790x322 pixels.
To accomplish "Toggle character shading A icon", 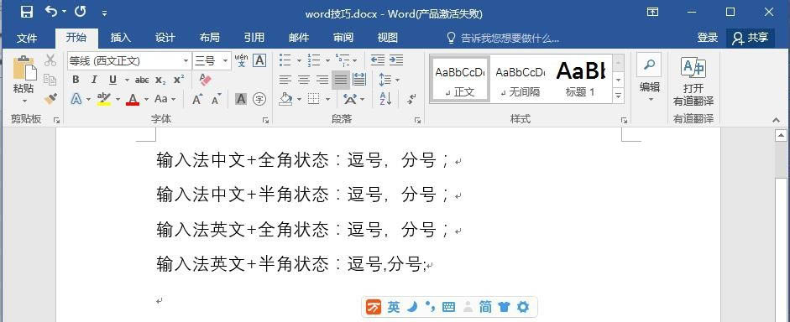I will [241, 99].
